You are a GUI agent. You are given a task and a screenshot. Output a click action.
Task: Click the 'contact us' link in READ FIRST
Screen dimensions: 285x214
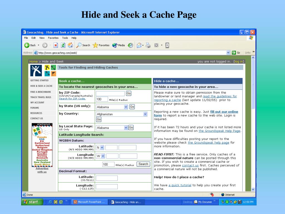tap(190, 166)
